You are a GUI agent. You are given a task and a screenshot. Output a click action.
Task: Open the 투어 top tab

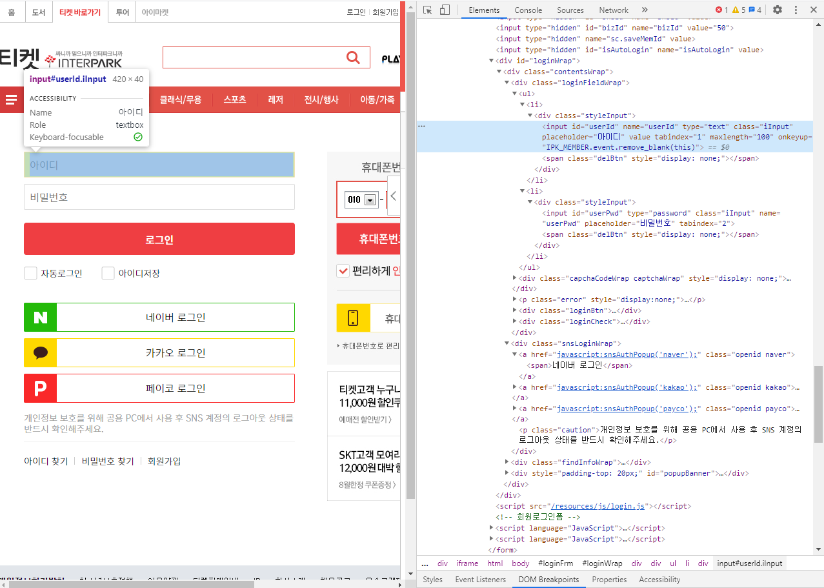123,12
